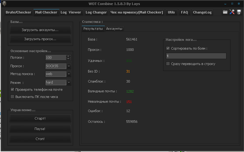The width and height of the screenshot is (244, 152).
Task: Click the Валидные почты value 1282
Action: click(x=130, y=91)
